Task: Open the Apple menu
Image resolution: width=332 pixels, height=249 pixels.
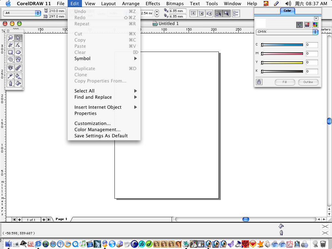Action: [x=8, y=4]
